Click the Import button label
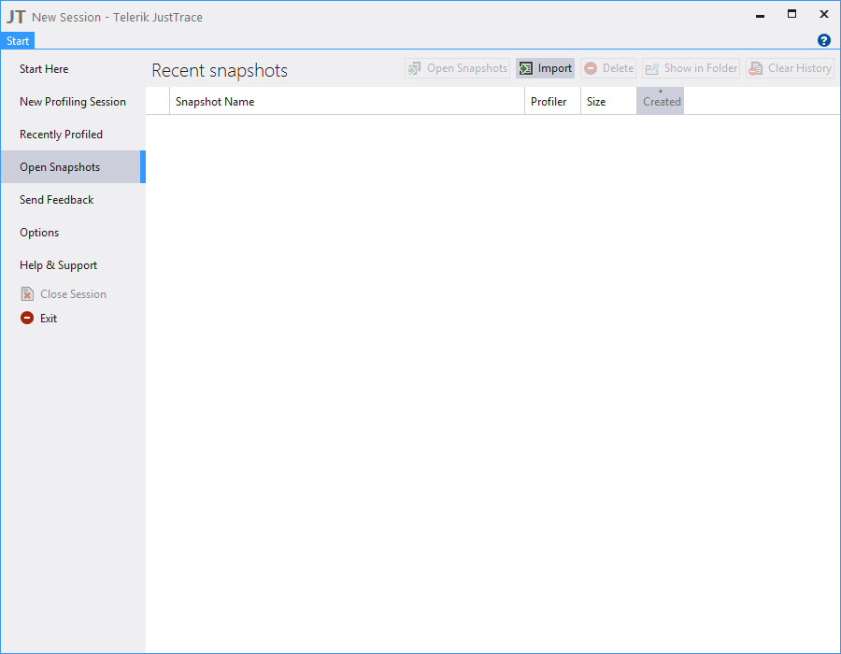 click(554, 68)
